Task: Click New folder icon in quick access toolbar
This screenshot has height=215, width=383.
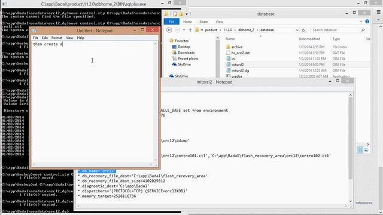Action: (181, 14)
